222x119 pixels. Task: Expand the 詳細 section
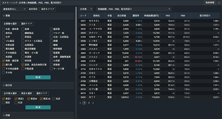[38, 115]
